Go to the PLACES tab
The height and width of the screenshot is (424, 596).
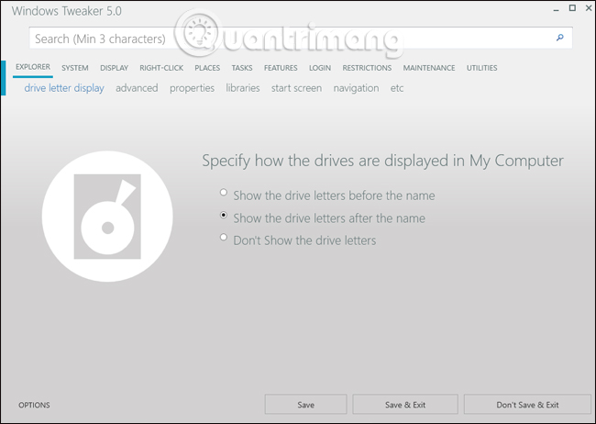207,68
